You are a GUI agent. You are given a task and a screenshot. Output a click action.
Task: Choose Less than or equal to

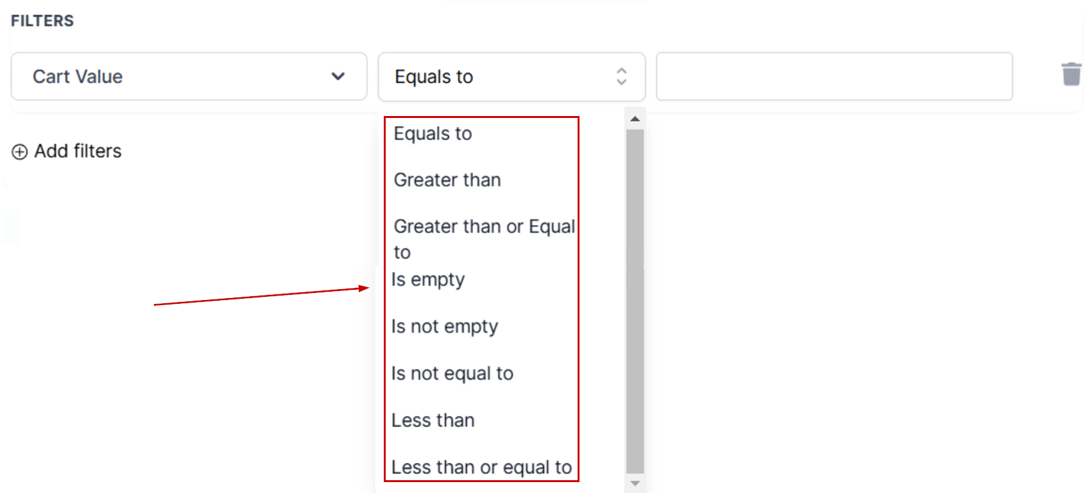pyautogui.click(x=481, y=467)
